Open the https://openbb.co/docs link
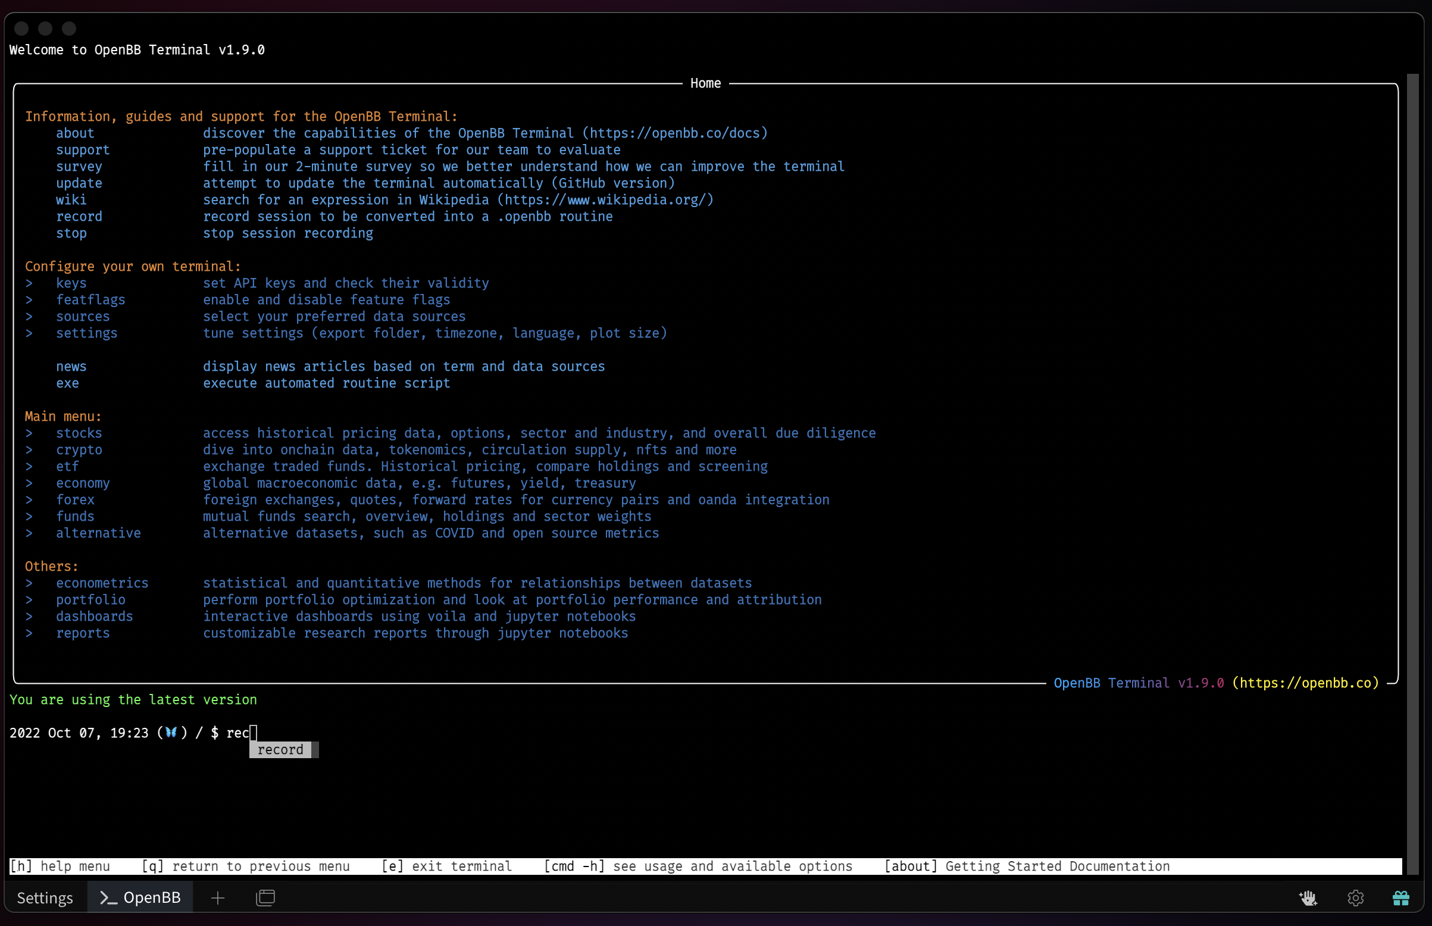 click(676, 133)
